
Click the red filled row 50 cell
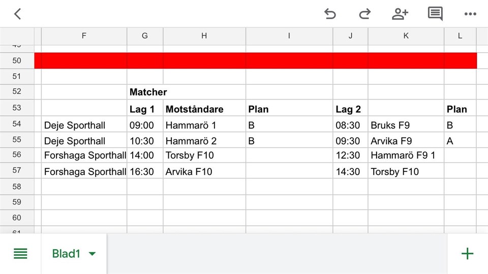tap(254, 60)
